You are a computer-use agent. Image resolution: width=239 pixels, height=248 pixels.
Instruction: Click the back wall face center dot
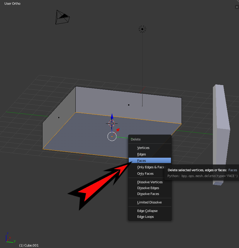(129, 105)
